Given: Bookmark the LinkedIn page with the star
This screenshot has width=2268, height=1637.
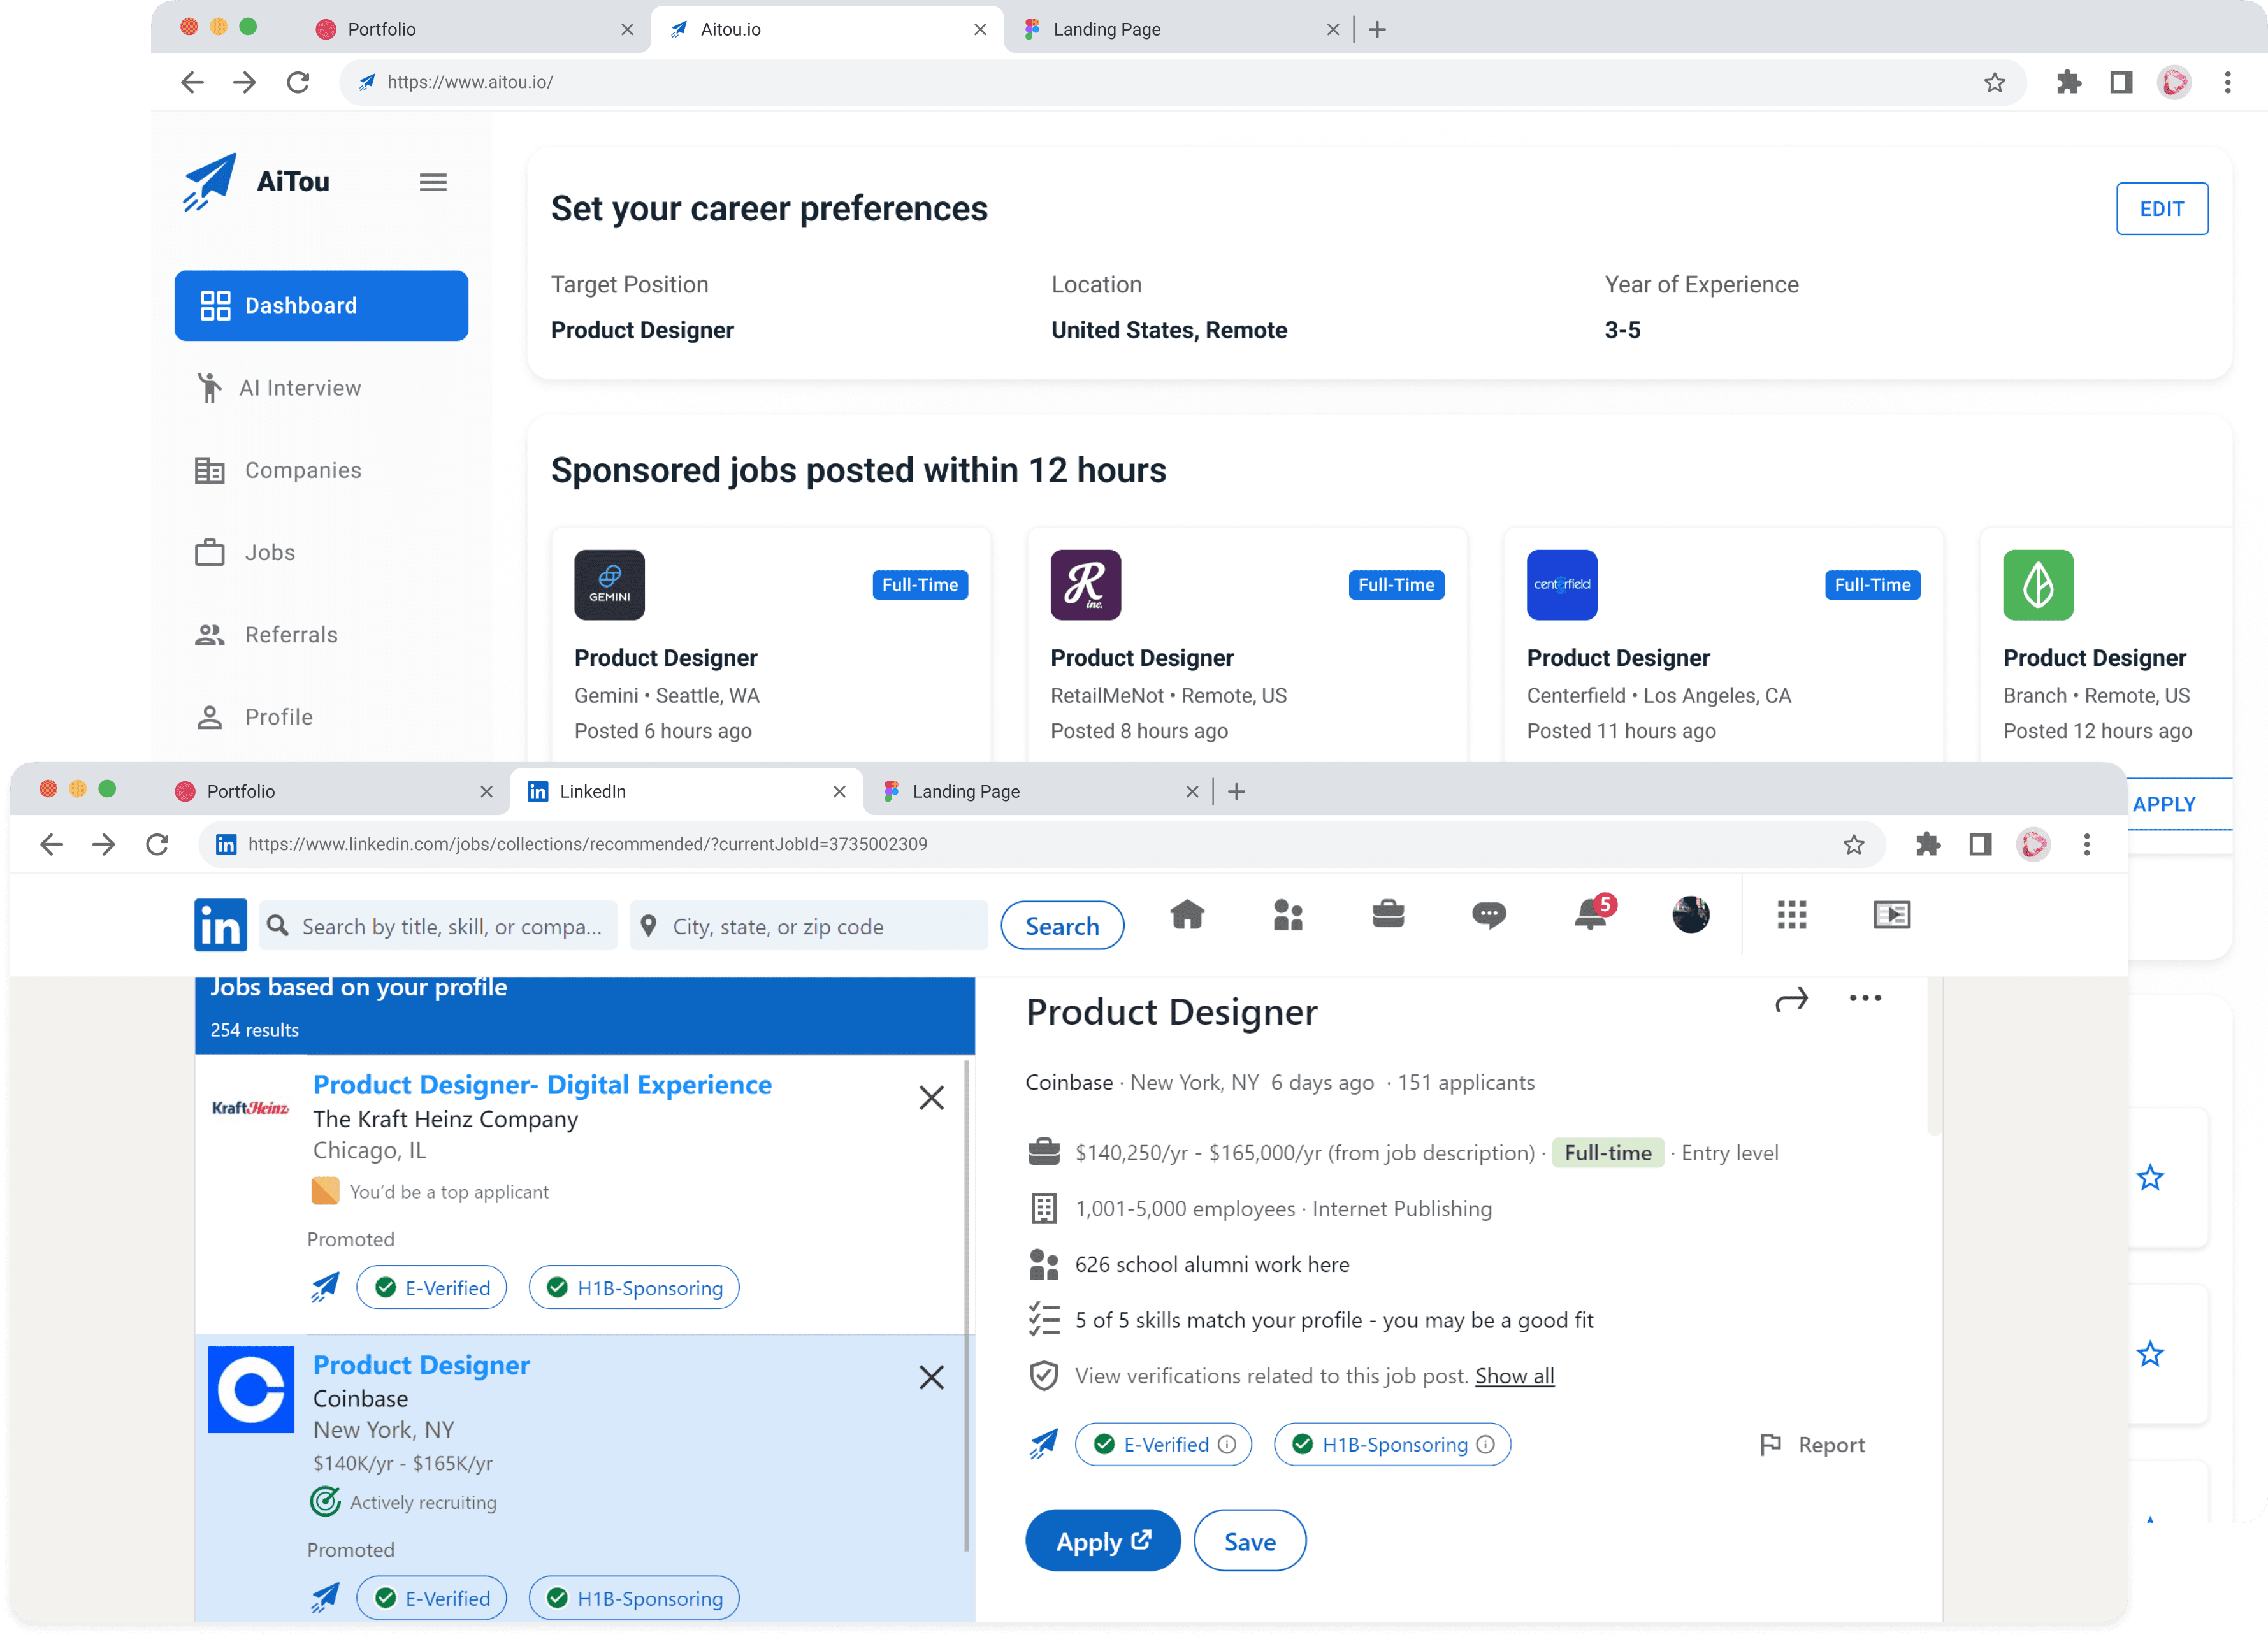Looking at the screenshot, I should 1853,844.
